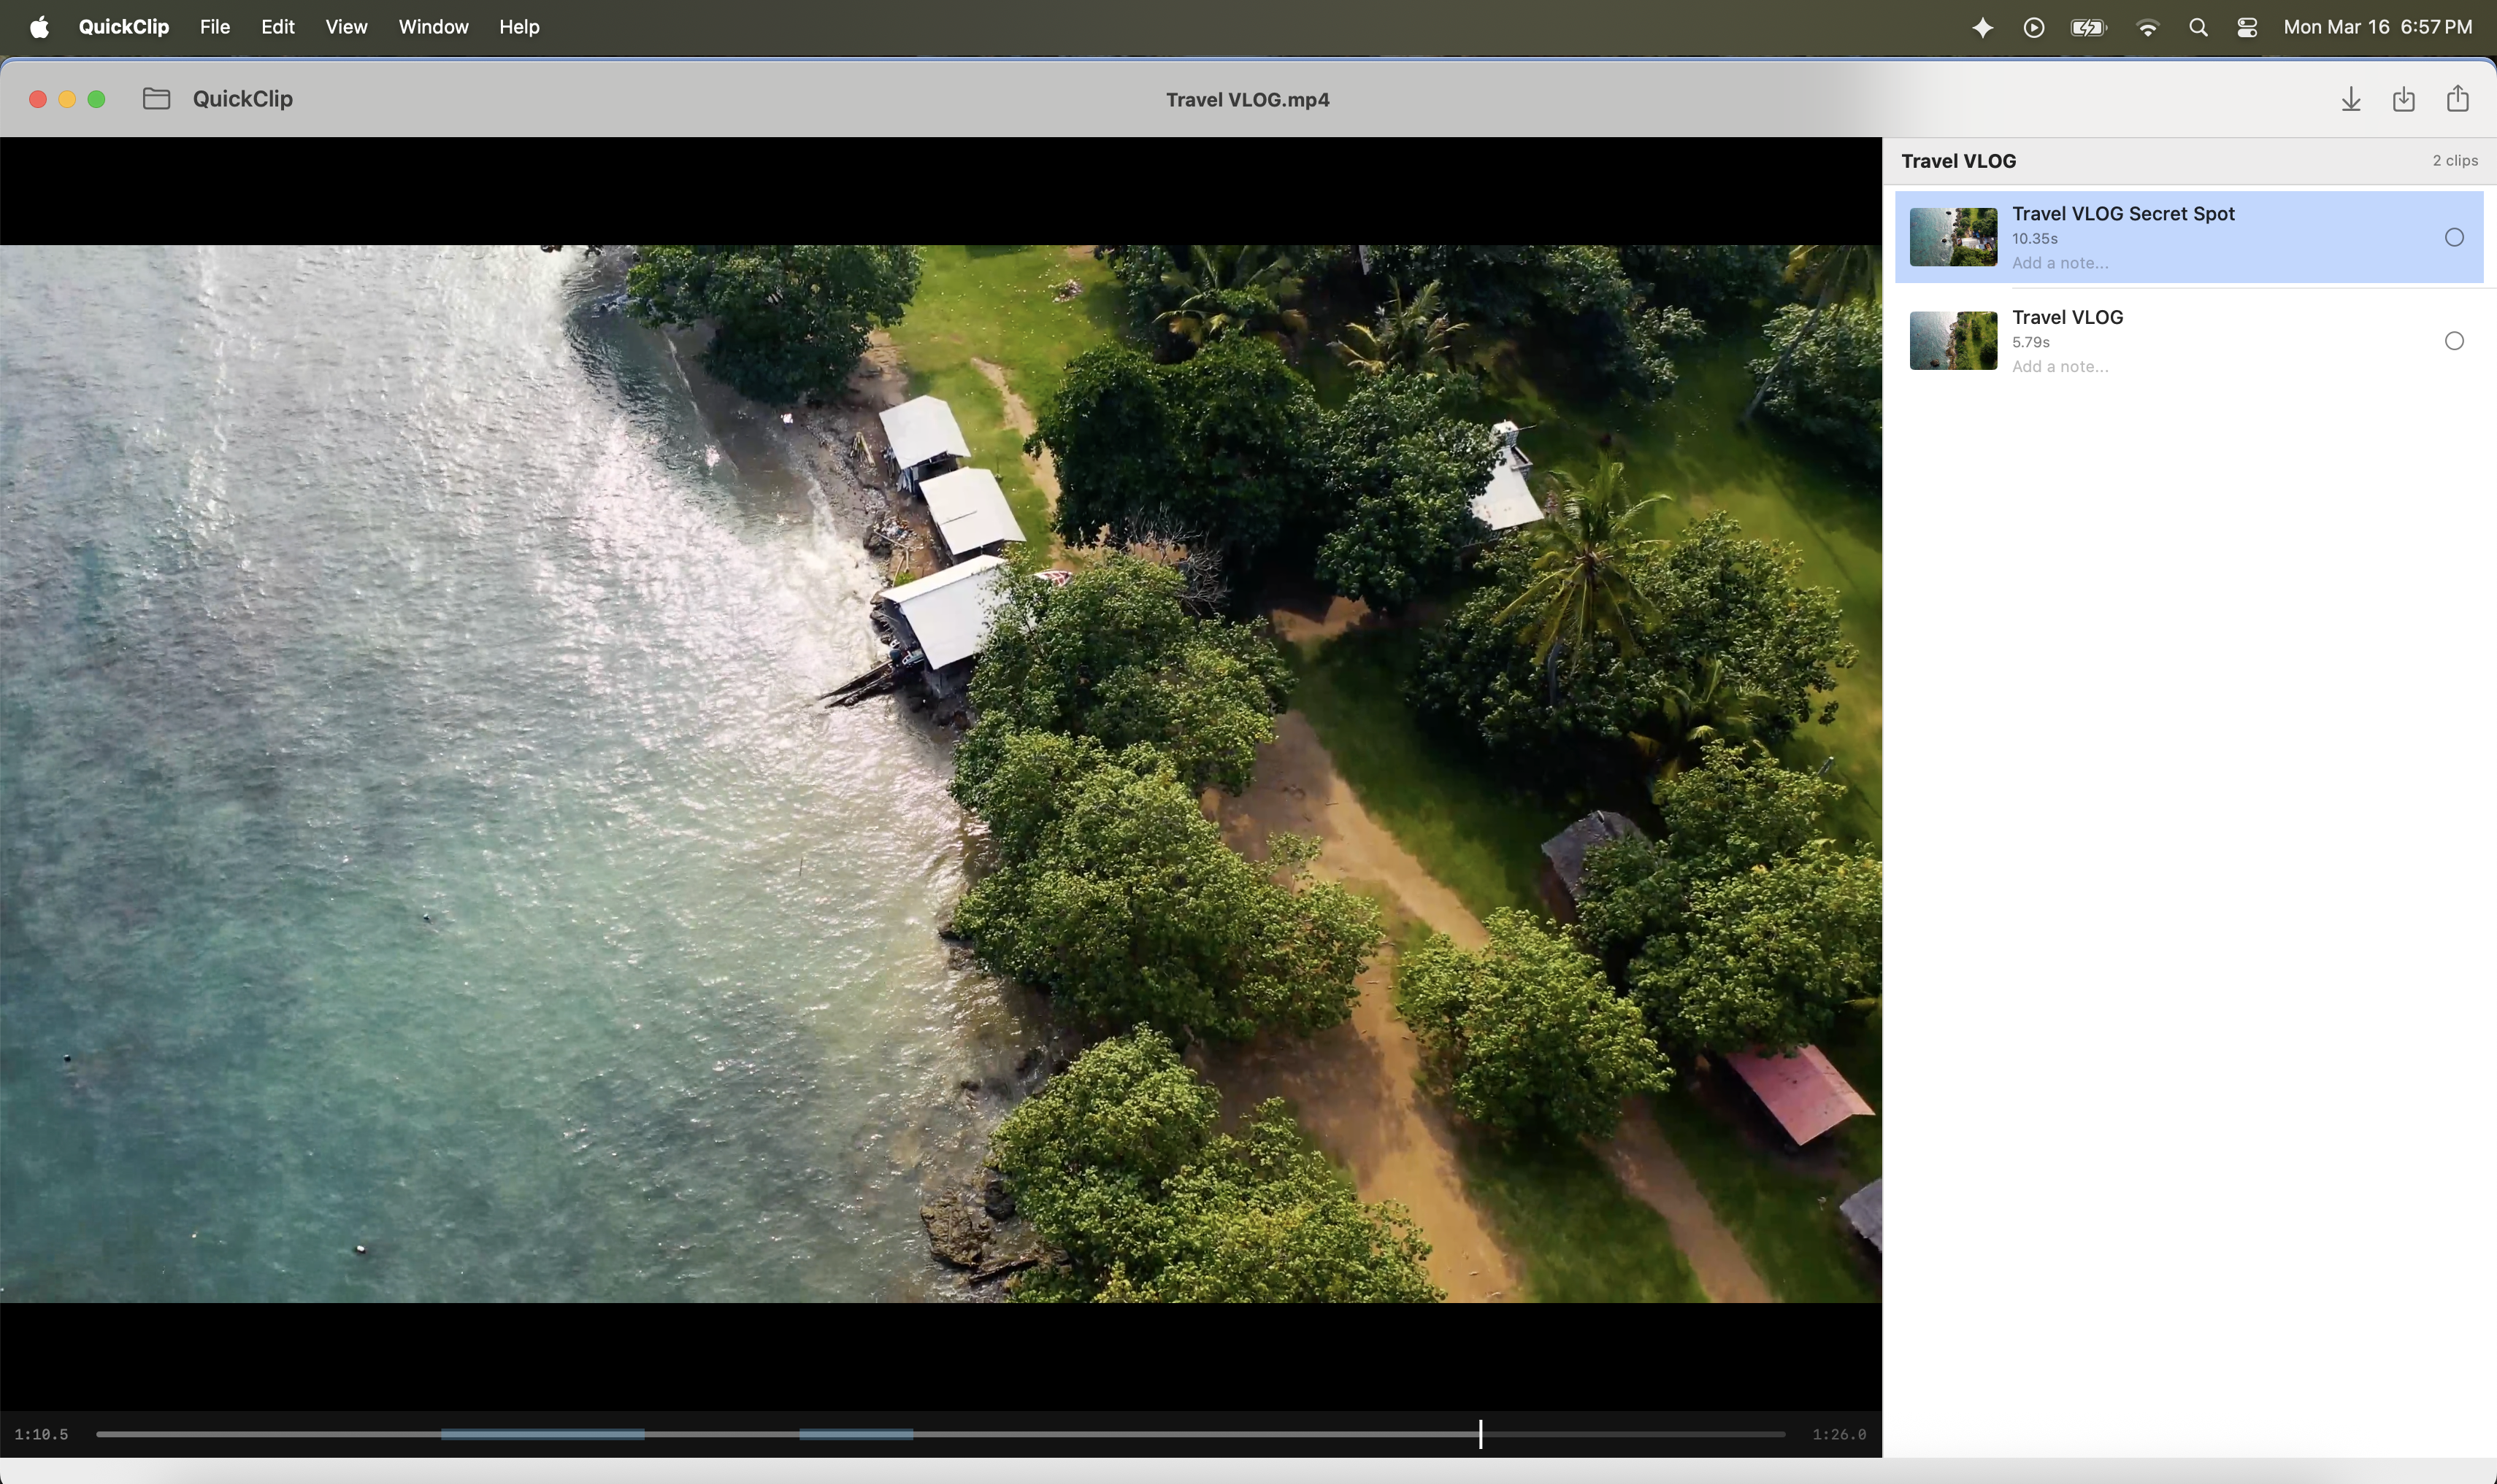2497x1484 pixels.
Task: Open Control Center from menu bar
Action: [2247, 27]
